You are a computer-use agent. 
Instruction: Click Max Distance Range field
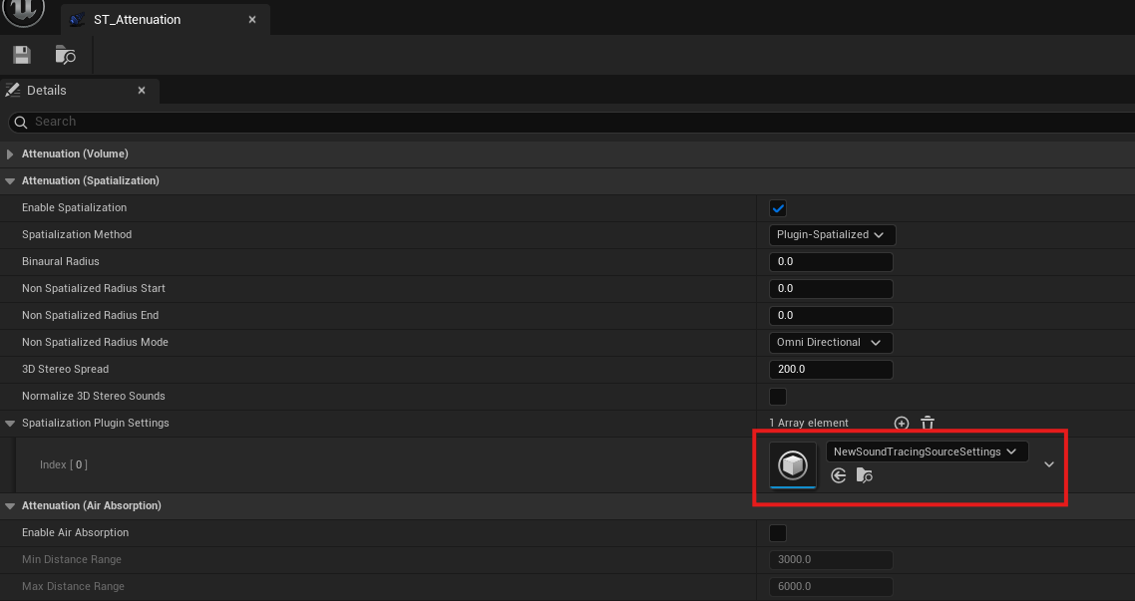(830, 586)
